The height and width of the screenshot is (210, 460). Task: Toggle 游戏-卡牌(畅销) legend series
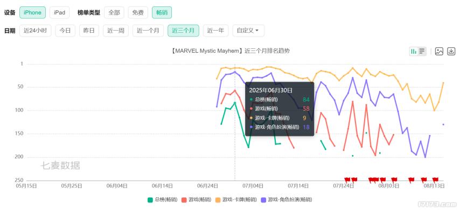point(236,200)
